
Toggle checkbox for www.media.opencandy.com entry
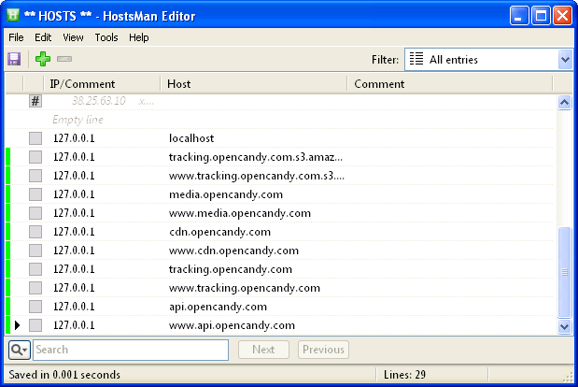(35, 213)
